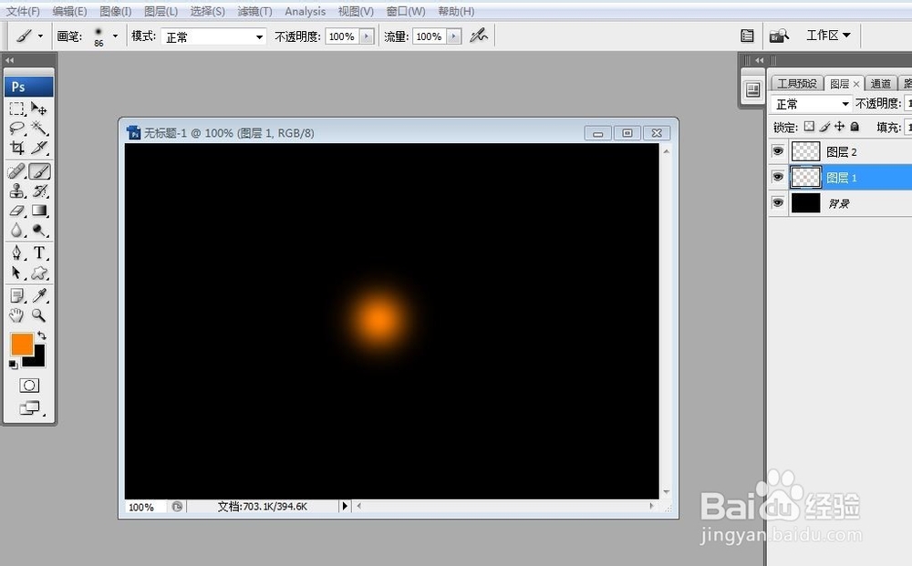The image size is (912, 566).
Task: Edit the 流量 100% field
Action: [x=430, y=36]
